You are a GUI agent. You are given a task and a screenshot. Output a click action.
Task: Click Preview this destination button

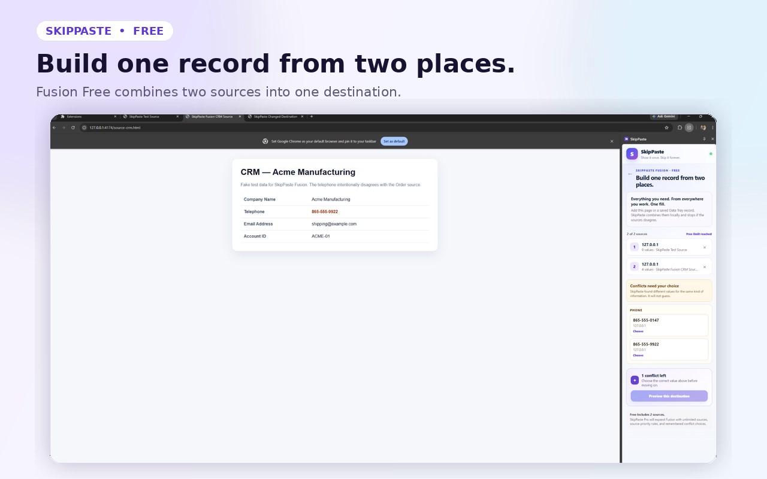[669, 396]
